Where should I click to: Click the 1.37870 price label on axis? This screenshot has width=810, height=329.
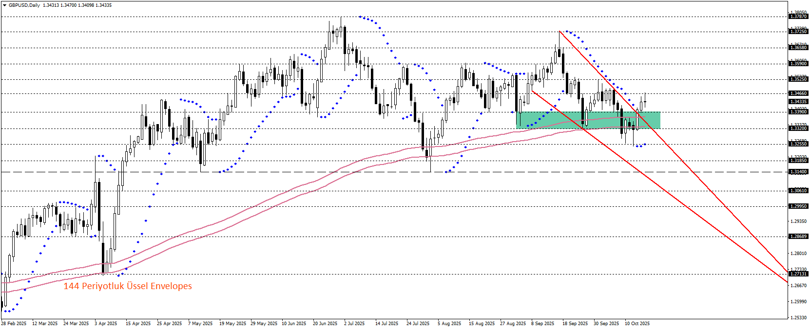point(798,17)
